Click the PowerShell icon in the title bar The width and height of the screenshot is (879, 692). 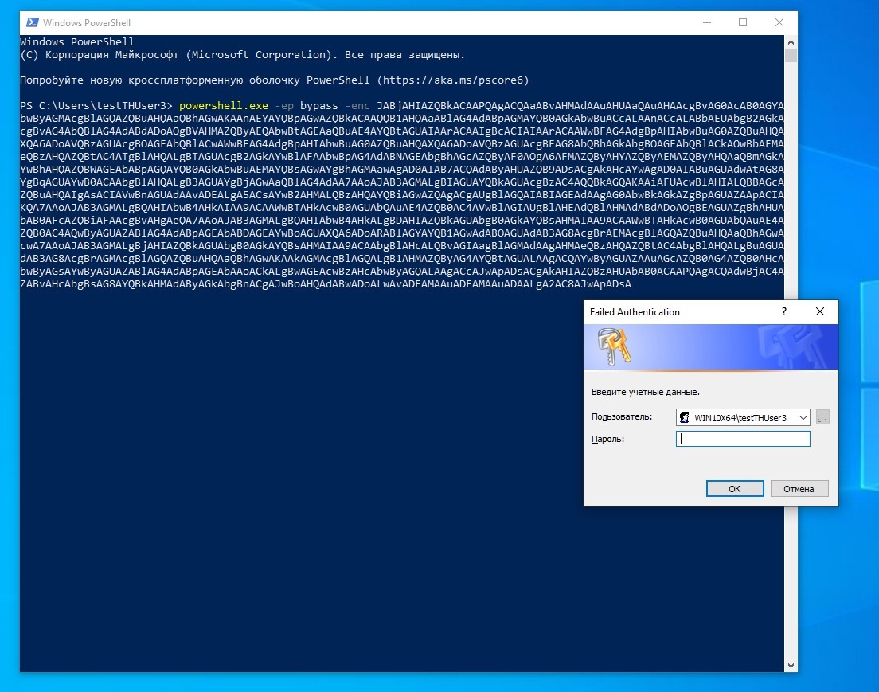33,22
